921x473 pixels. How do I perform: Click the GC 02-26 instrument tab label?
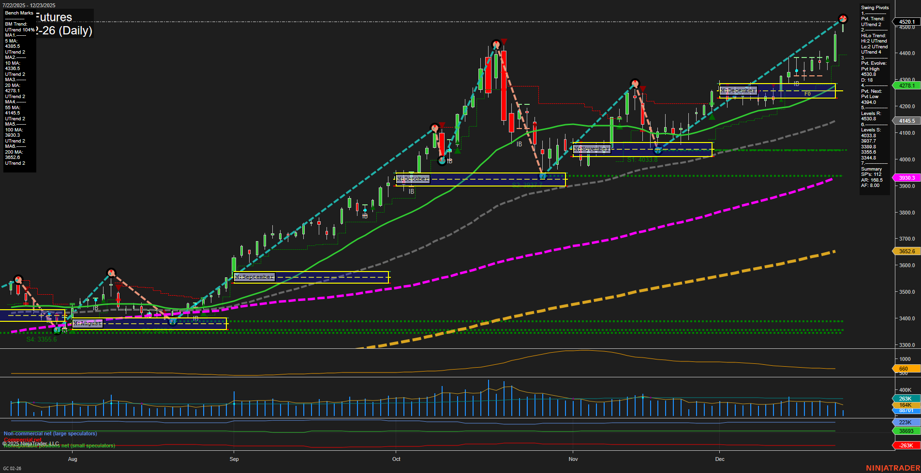[x=12, y=467]
